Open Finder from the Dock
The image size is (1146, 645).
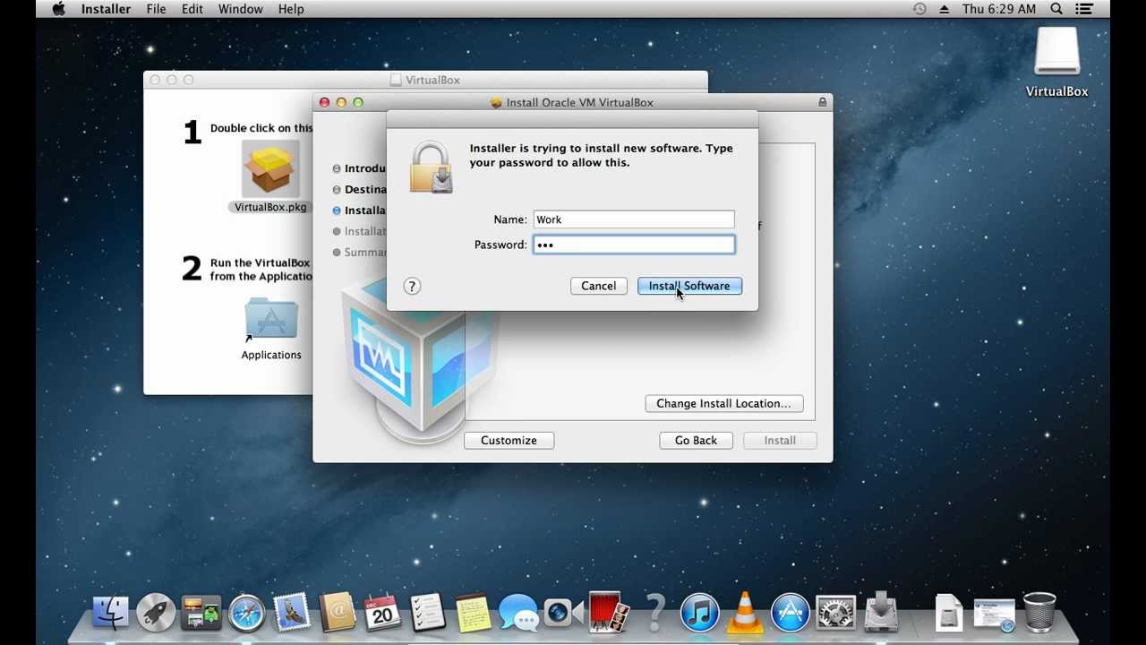[111, 613]
